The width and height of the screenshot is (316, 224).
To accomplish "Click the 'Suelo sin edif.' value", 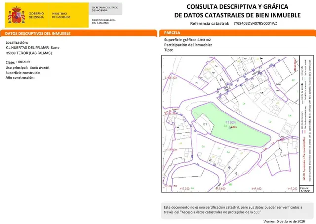I will [39, 68].
